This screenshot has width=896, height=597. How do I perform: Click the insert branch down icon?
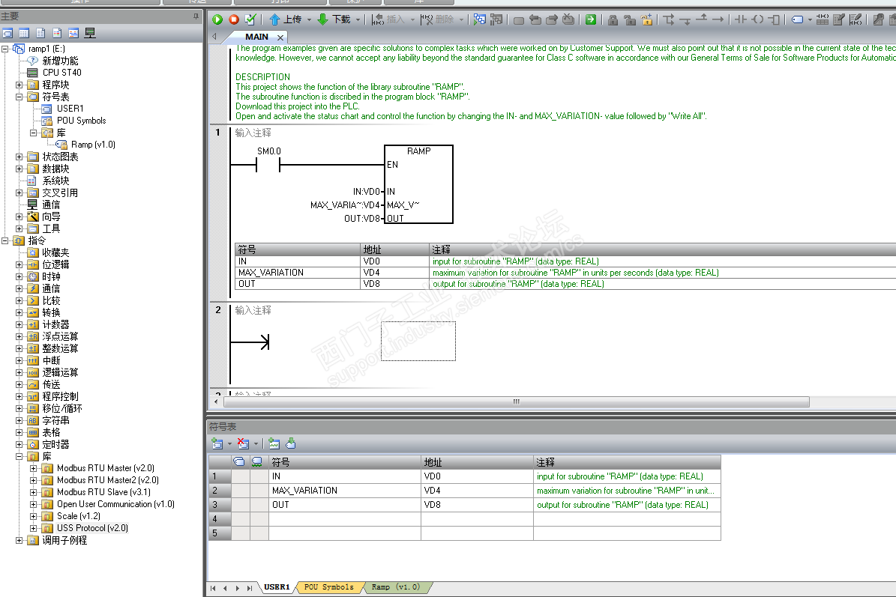coord(669,19)
